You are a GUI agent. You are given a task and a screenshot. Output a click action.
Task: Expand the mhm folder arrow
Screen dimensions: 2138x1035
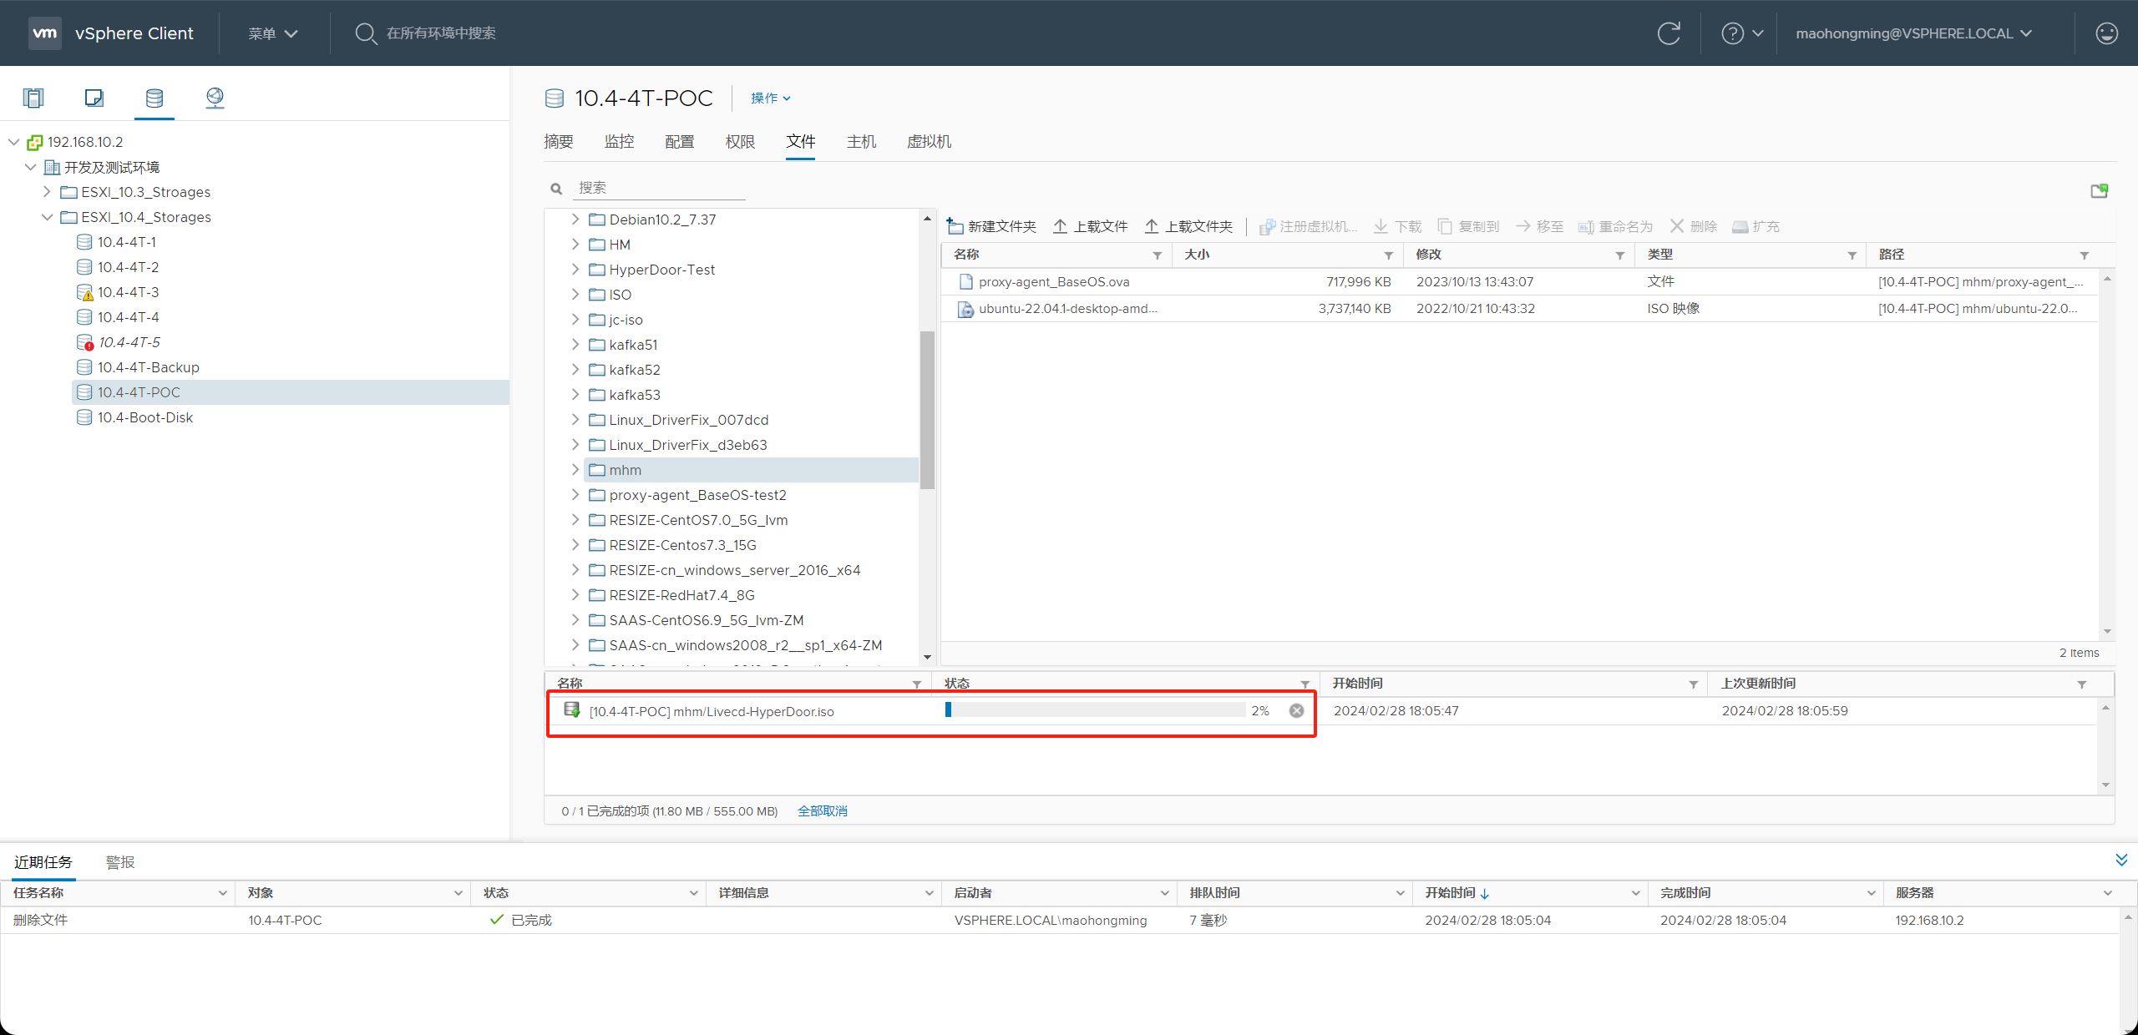click(x=575, y=470)
